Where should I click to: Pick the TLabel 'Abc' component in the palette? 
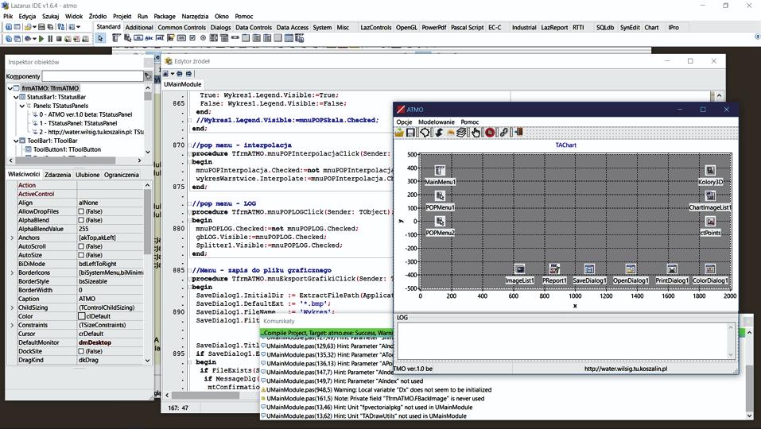(149, 38)
